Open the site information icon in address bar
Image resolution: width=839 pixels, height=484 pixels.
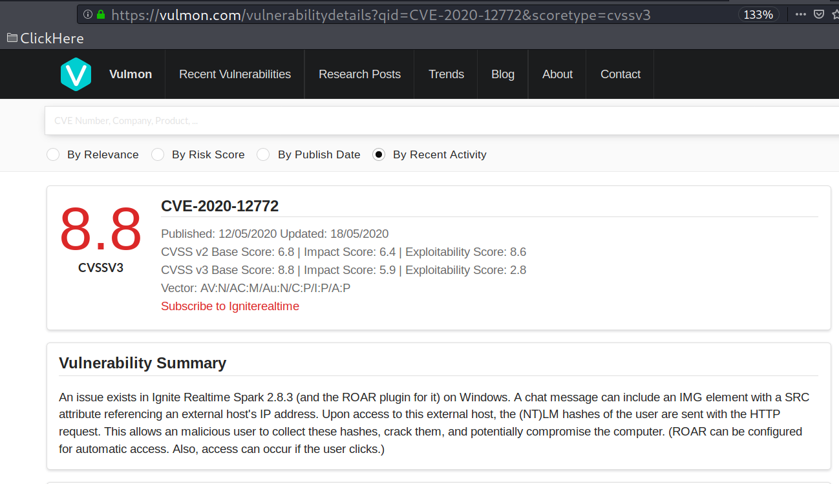coord(88,14)
